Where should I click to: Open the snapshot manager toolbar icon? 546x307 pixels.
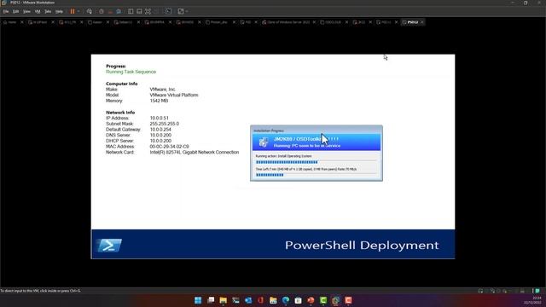point(119,11)
